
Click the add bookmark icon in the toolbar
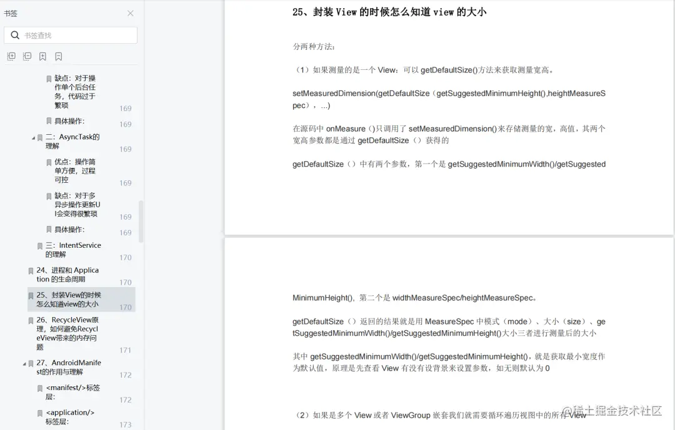[42, 56]
